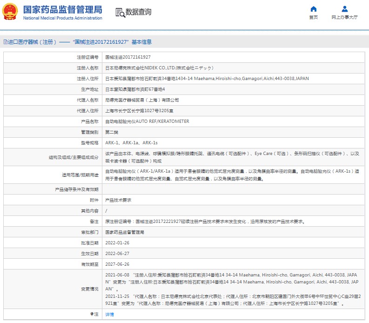Click production address 浜町67番地4 value
Screen dimensions: 369x323
135,89
